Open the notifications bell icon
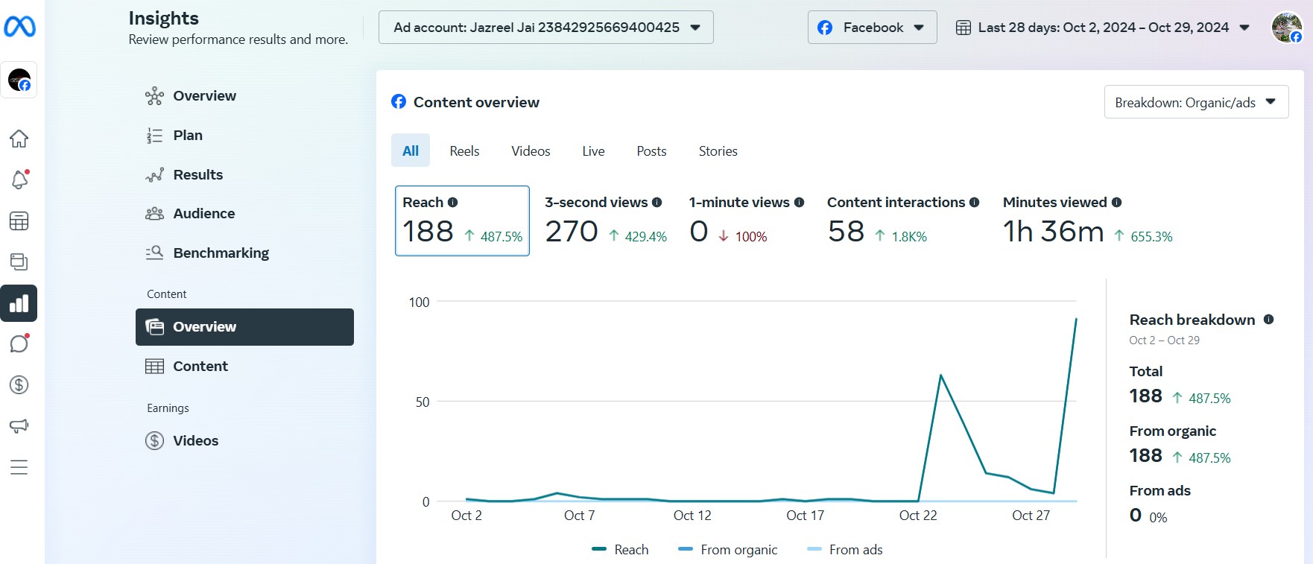Image resolution: width=1313 pixels, height=564 pixels. click(x=19, y=180)
